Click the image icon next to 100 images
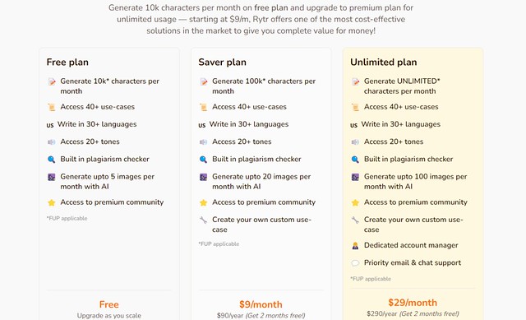 pyautogui.click(x=355, y=177)
